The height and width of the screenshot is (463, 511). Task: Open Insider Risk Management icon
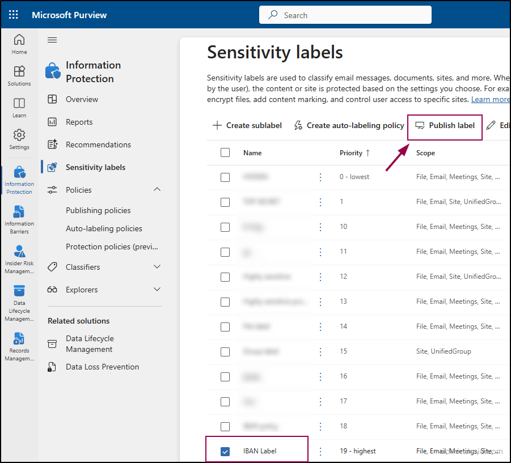tap(19, 258)
